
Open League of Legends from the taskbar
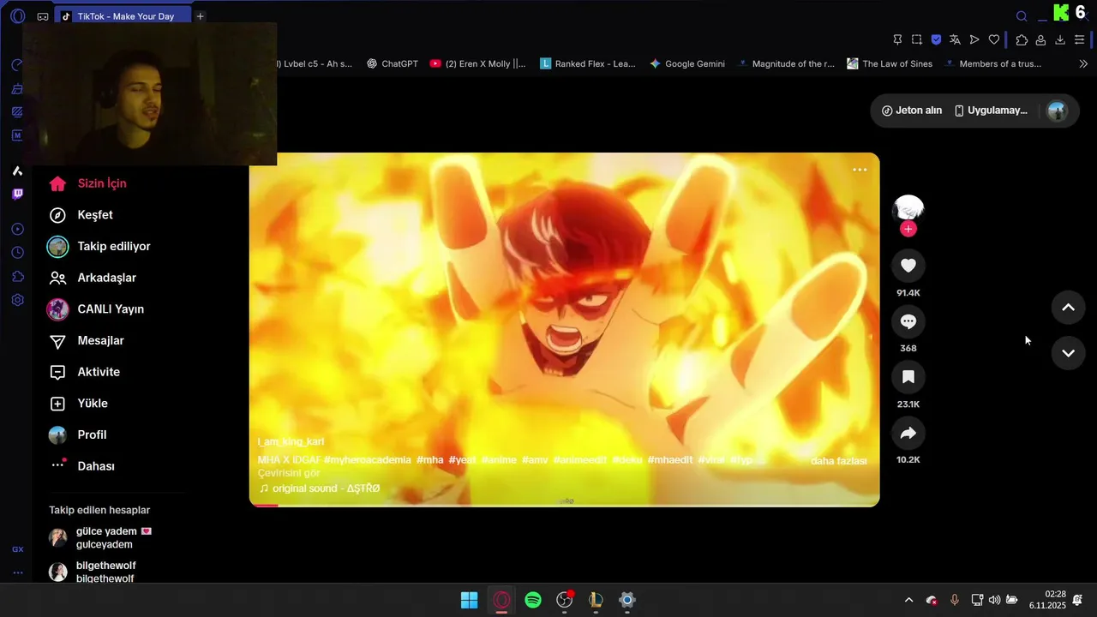596,600
